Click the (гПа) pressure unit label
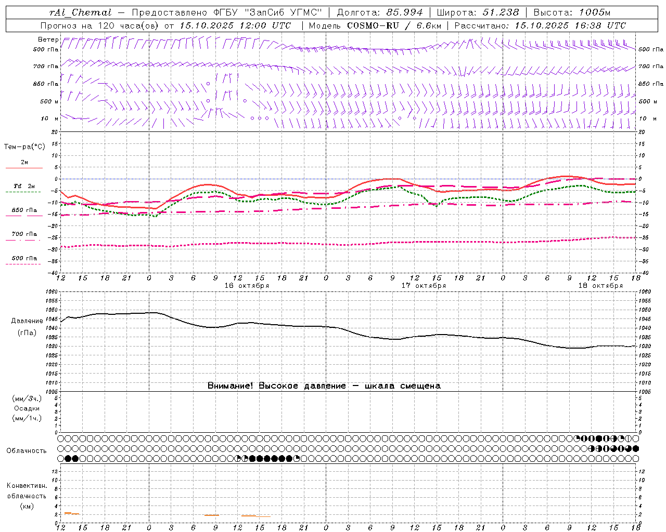 click(27, 332)
